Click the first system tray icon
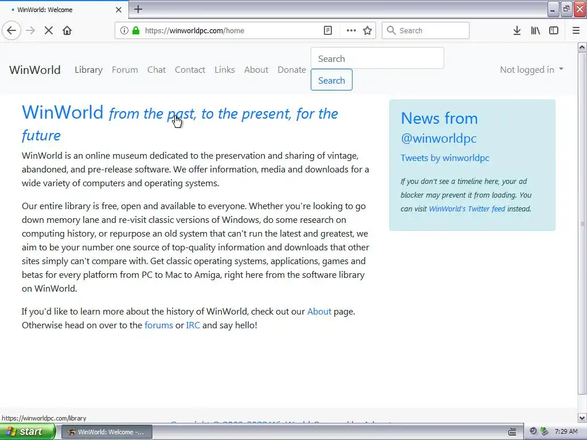Screen dimensions: 587x440 [533, 431]
